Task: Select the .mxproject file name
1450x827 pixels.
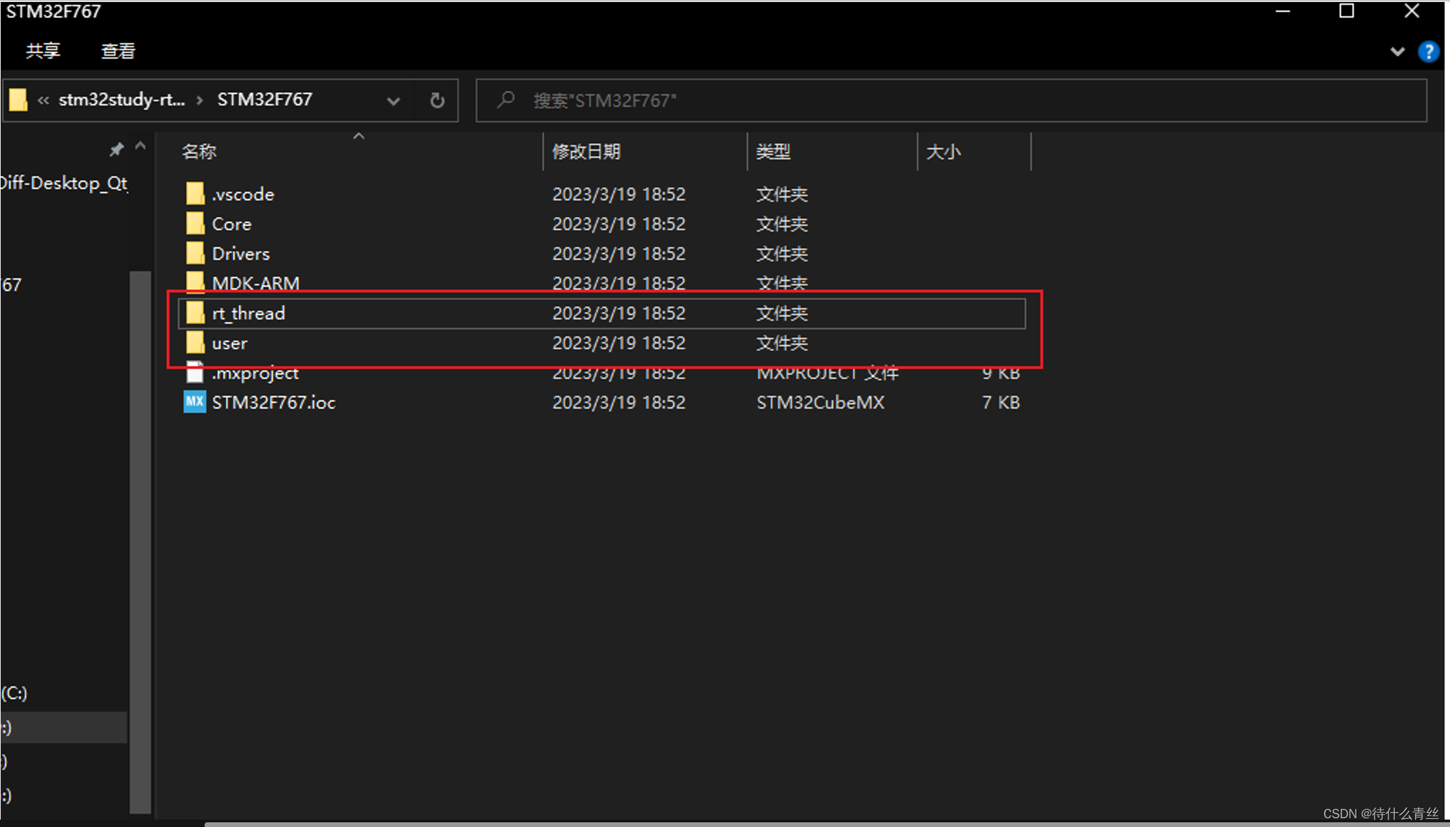Action: [255, 372]
